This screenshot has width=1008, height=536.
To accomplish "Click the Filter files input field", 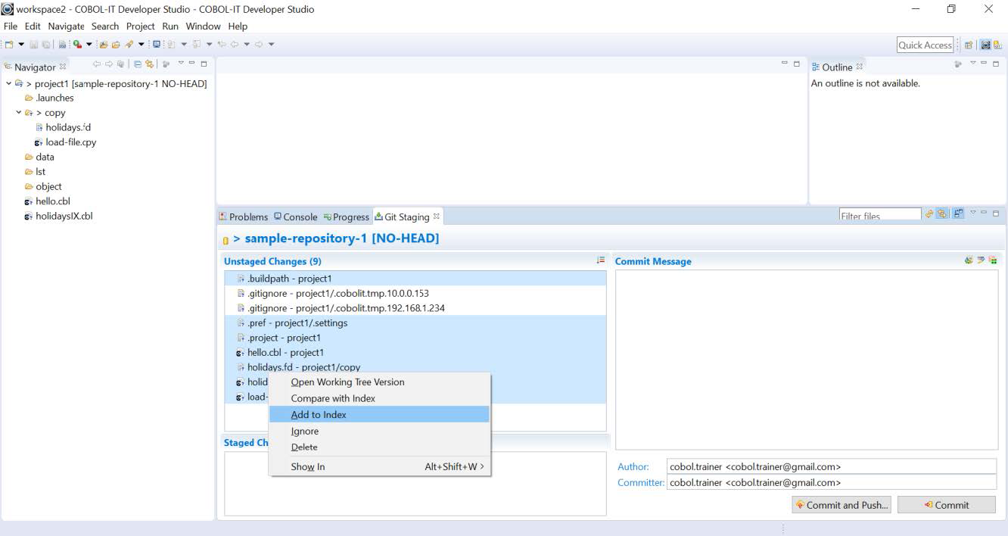I will [879, 217].
